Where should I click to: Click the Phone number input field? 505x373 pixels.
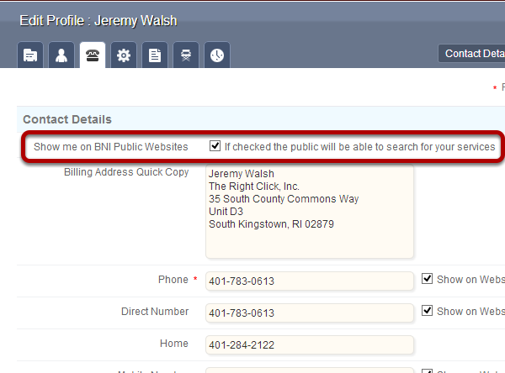[310, 281]
